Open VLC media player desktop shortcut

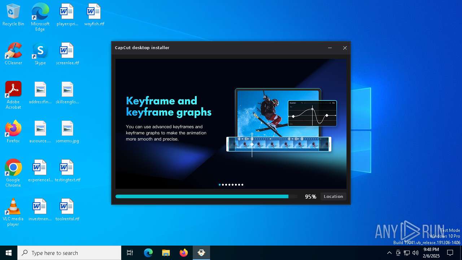(13, 212)
